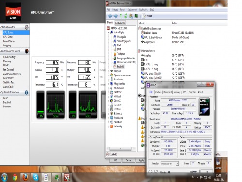The image size is (242, 182).
Task: Click the AIDA64 tree horizontal scrollbar thumb
Action: coord(120,149)
